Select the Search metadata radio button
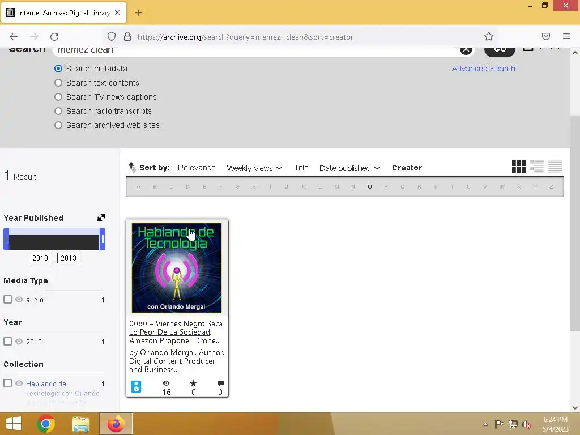Image resolution: width=580 pixels, height=435 pixels. click(58, 69)
